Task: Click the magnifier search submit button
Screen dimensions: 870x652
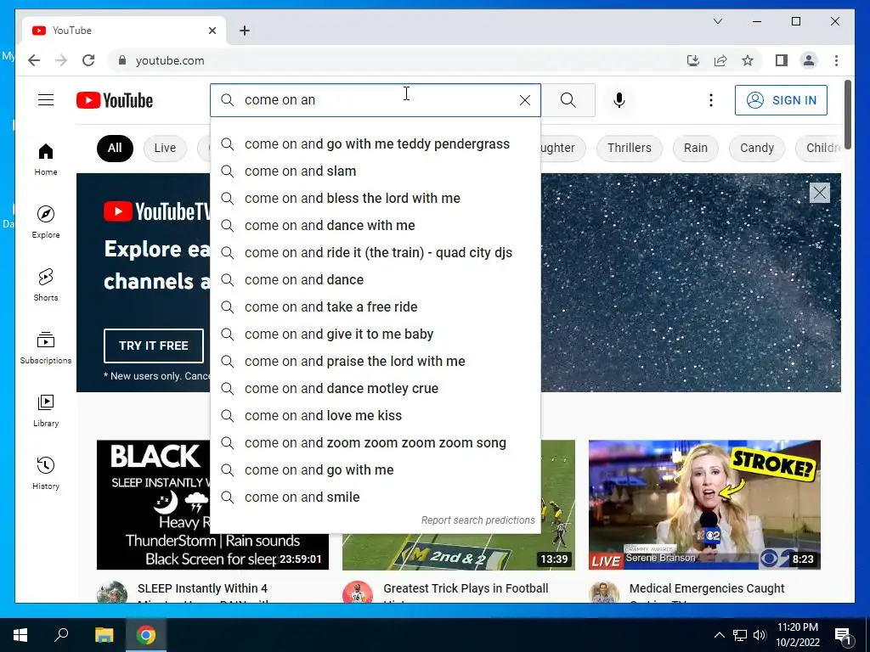Action: [568, 100]
